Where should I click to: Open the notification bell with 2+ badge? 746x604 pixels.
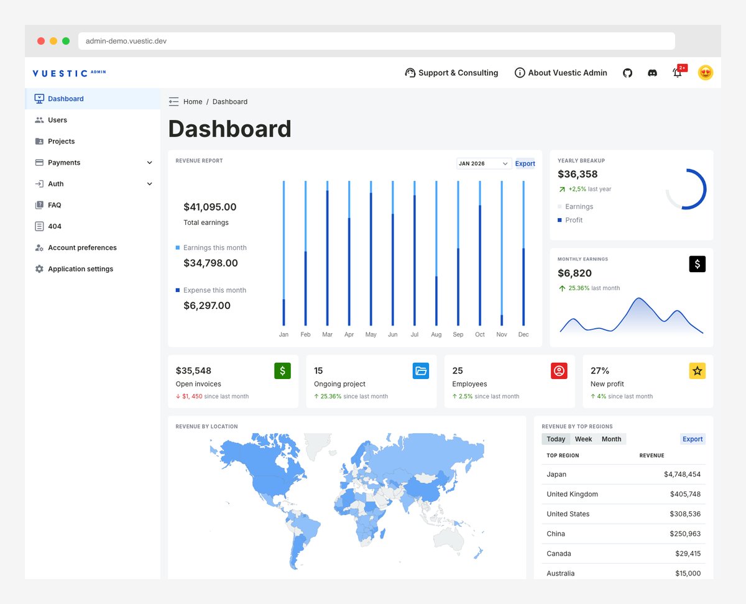pos(678,73)
